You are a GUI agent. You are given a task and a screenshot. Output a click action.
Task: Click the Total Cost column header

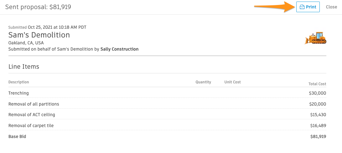pos(317,84)
